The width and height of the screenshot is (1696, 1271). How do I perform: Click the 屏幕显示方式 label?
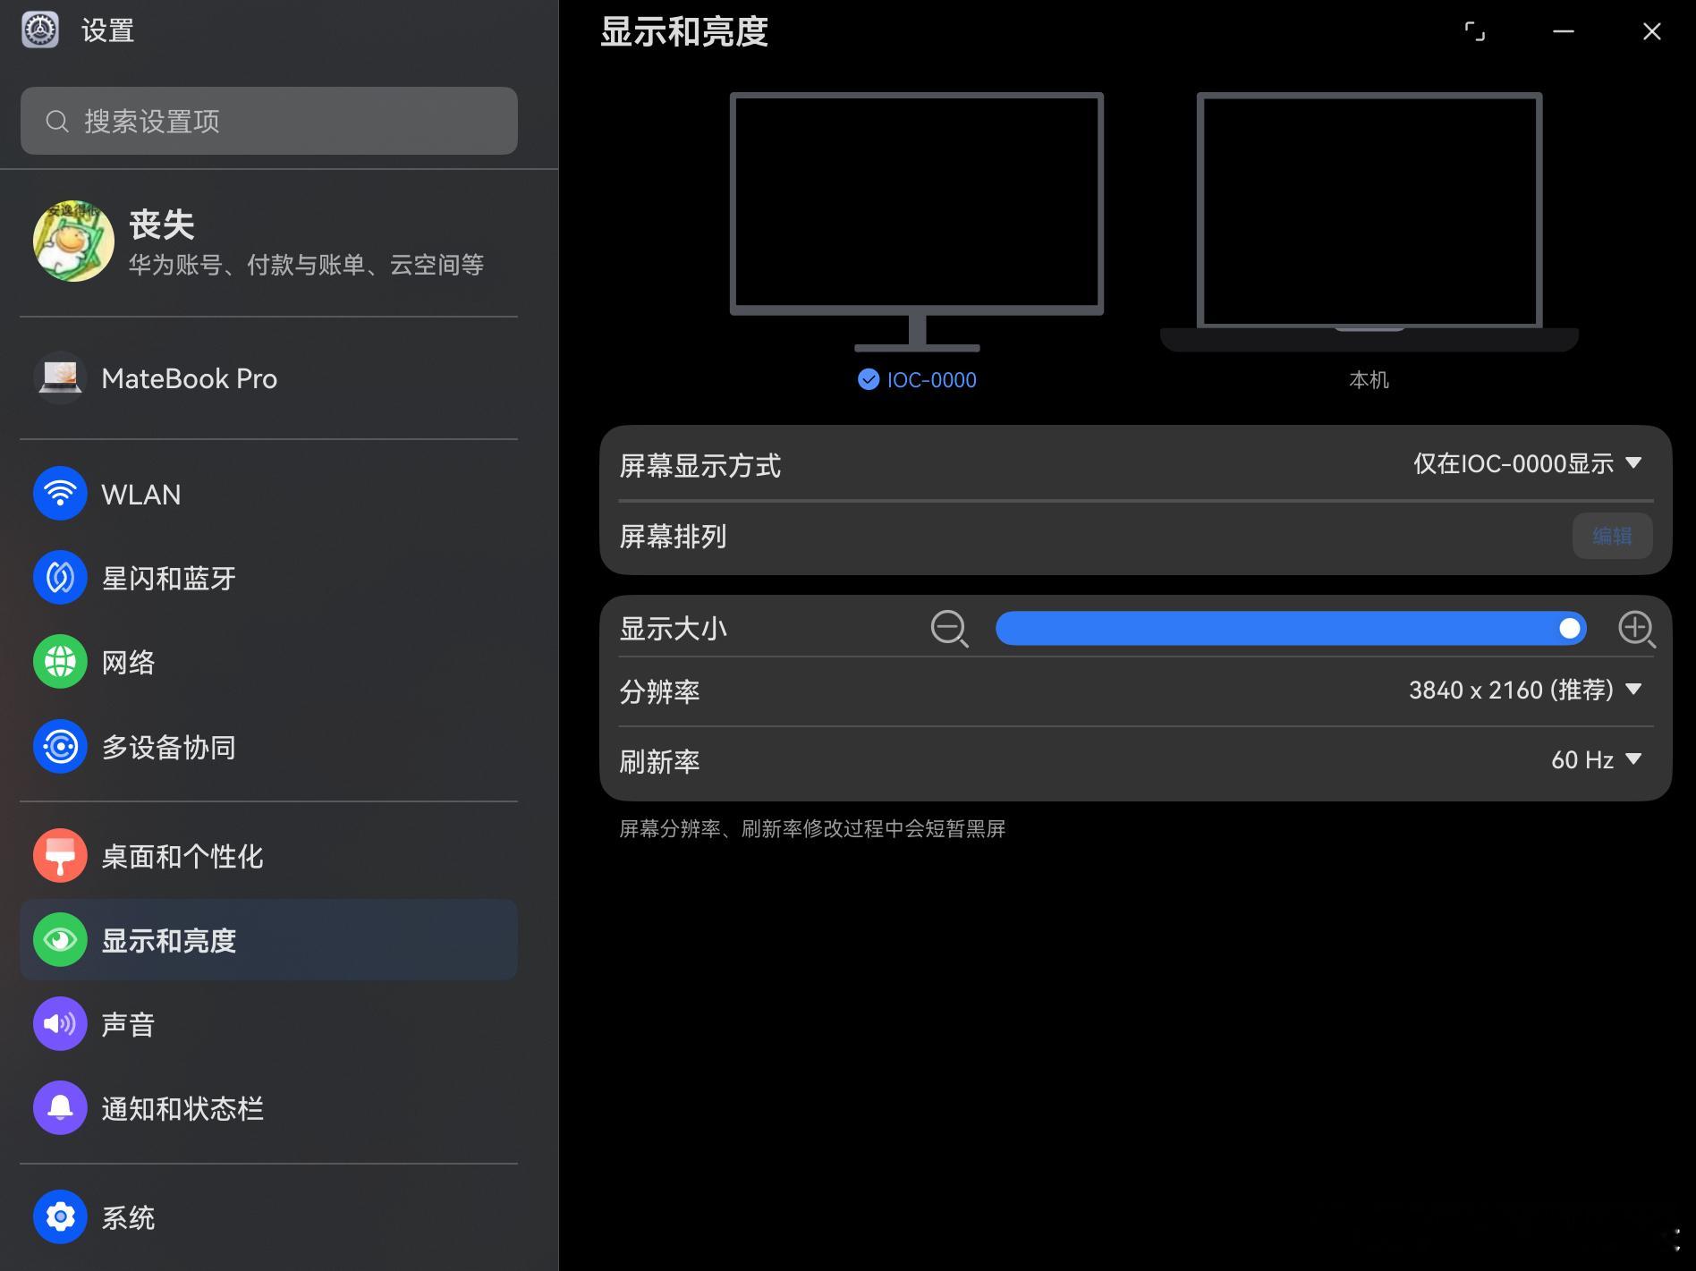click(700, 466)
